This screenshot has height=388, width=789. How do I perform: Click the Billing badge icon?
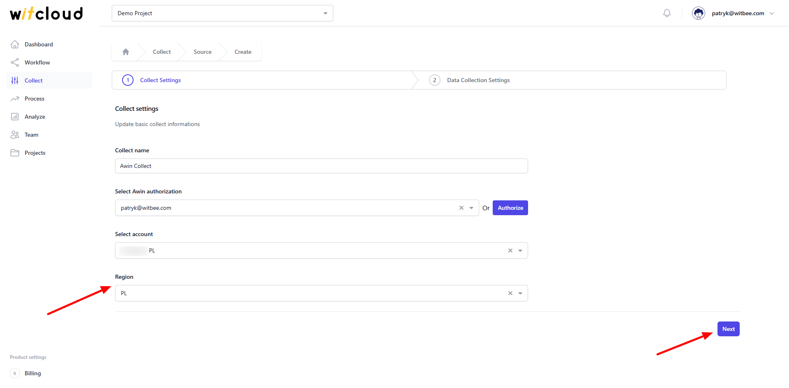(x=15, y=373)
